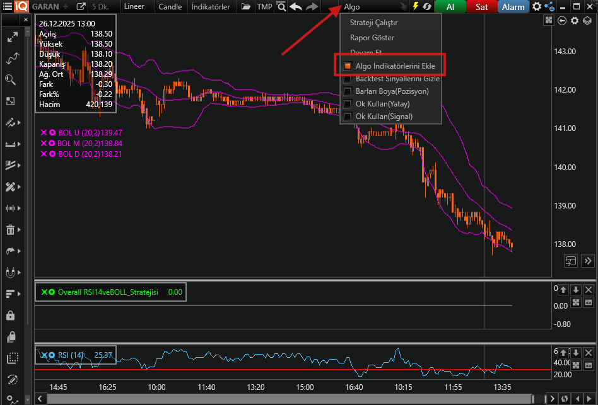Click the lightning bolt icon in top toolbar
Screen dimensions: 598x405
point(415,7)
